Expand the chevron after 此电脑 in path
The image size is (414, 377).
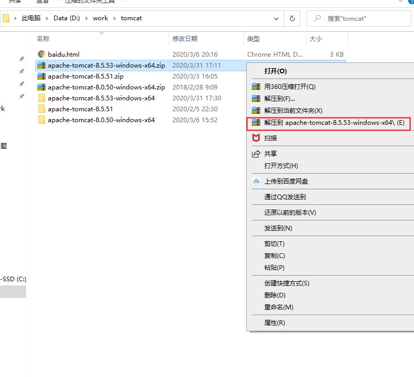point(47,18)
